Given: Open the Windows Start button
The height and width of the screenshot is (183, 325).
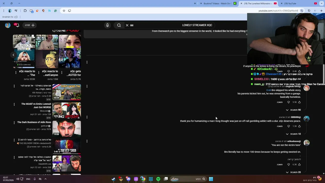Looking at the screenshot, I should [211, 179].
